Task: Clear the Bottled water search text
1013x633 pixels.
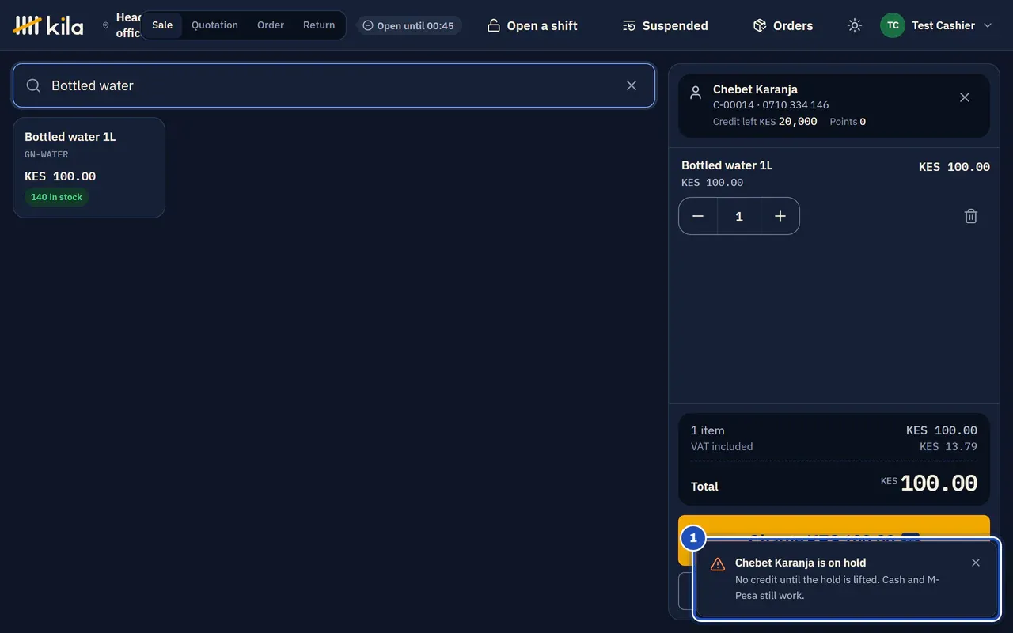Action: [x=632, y=85]
